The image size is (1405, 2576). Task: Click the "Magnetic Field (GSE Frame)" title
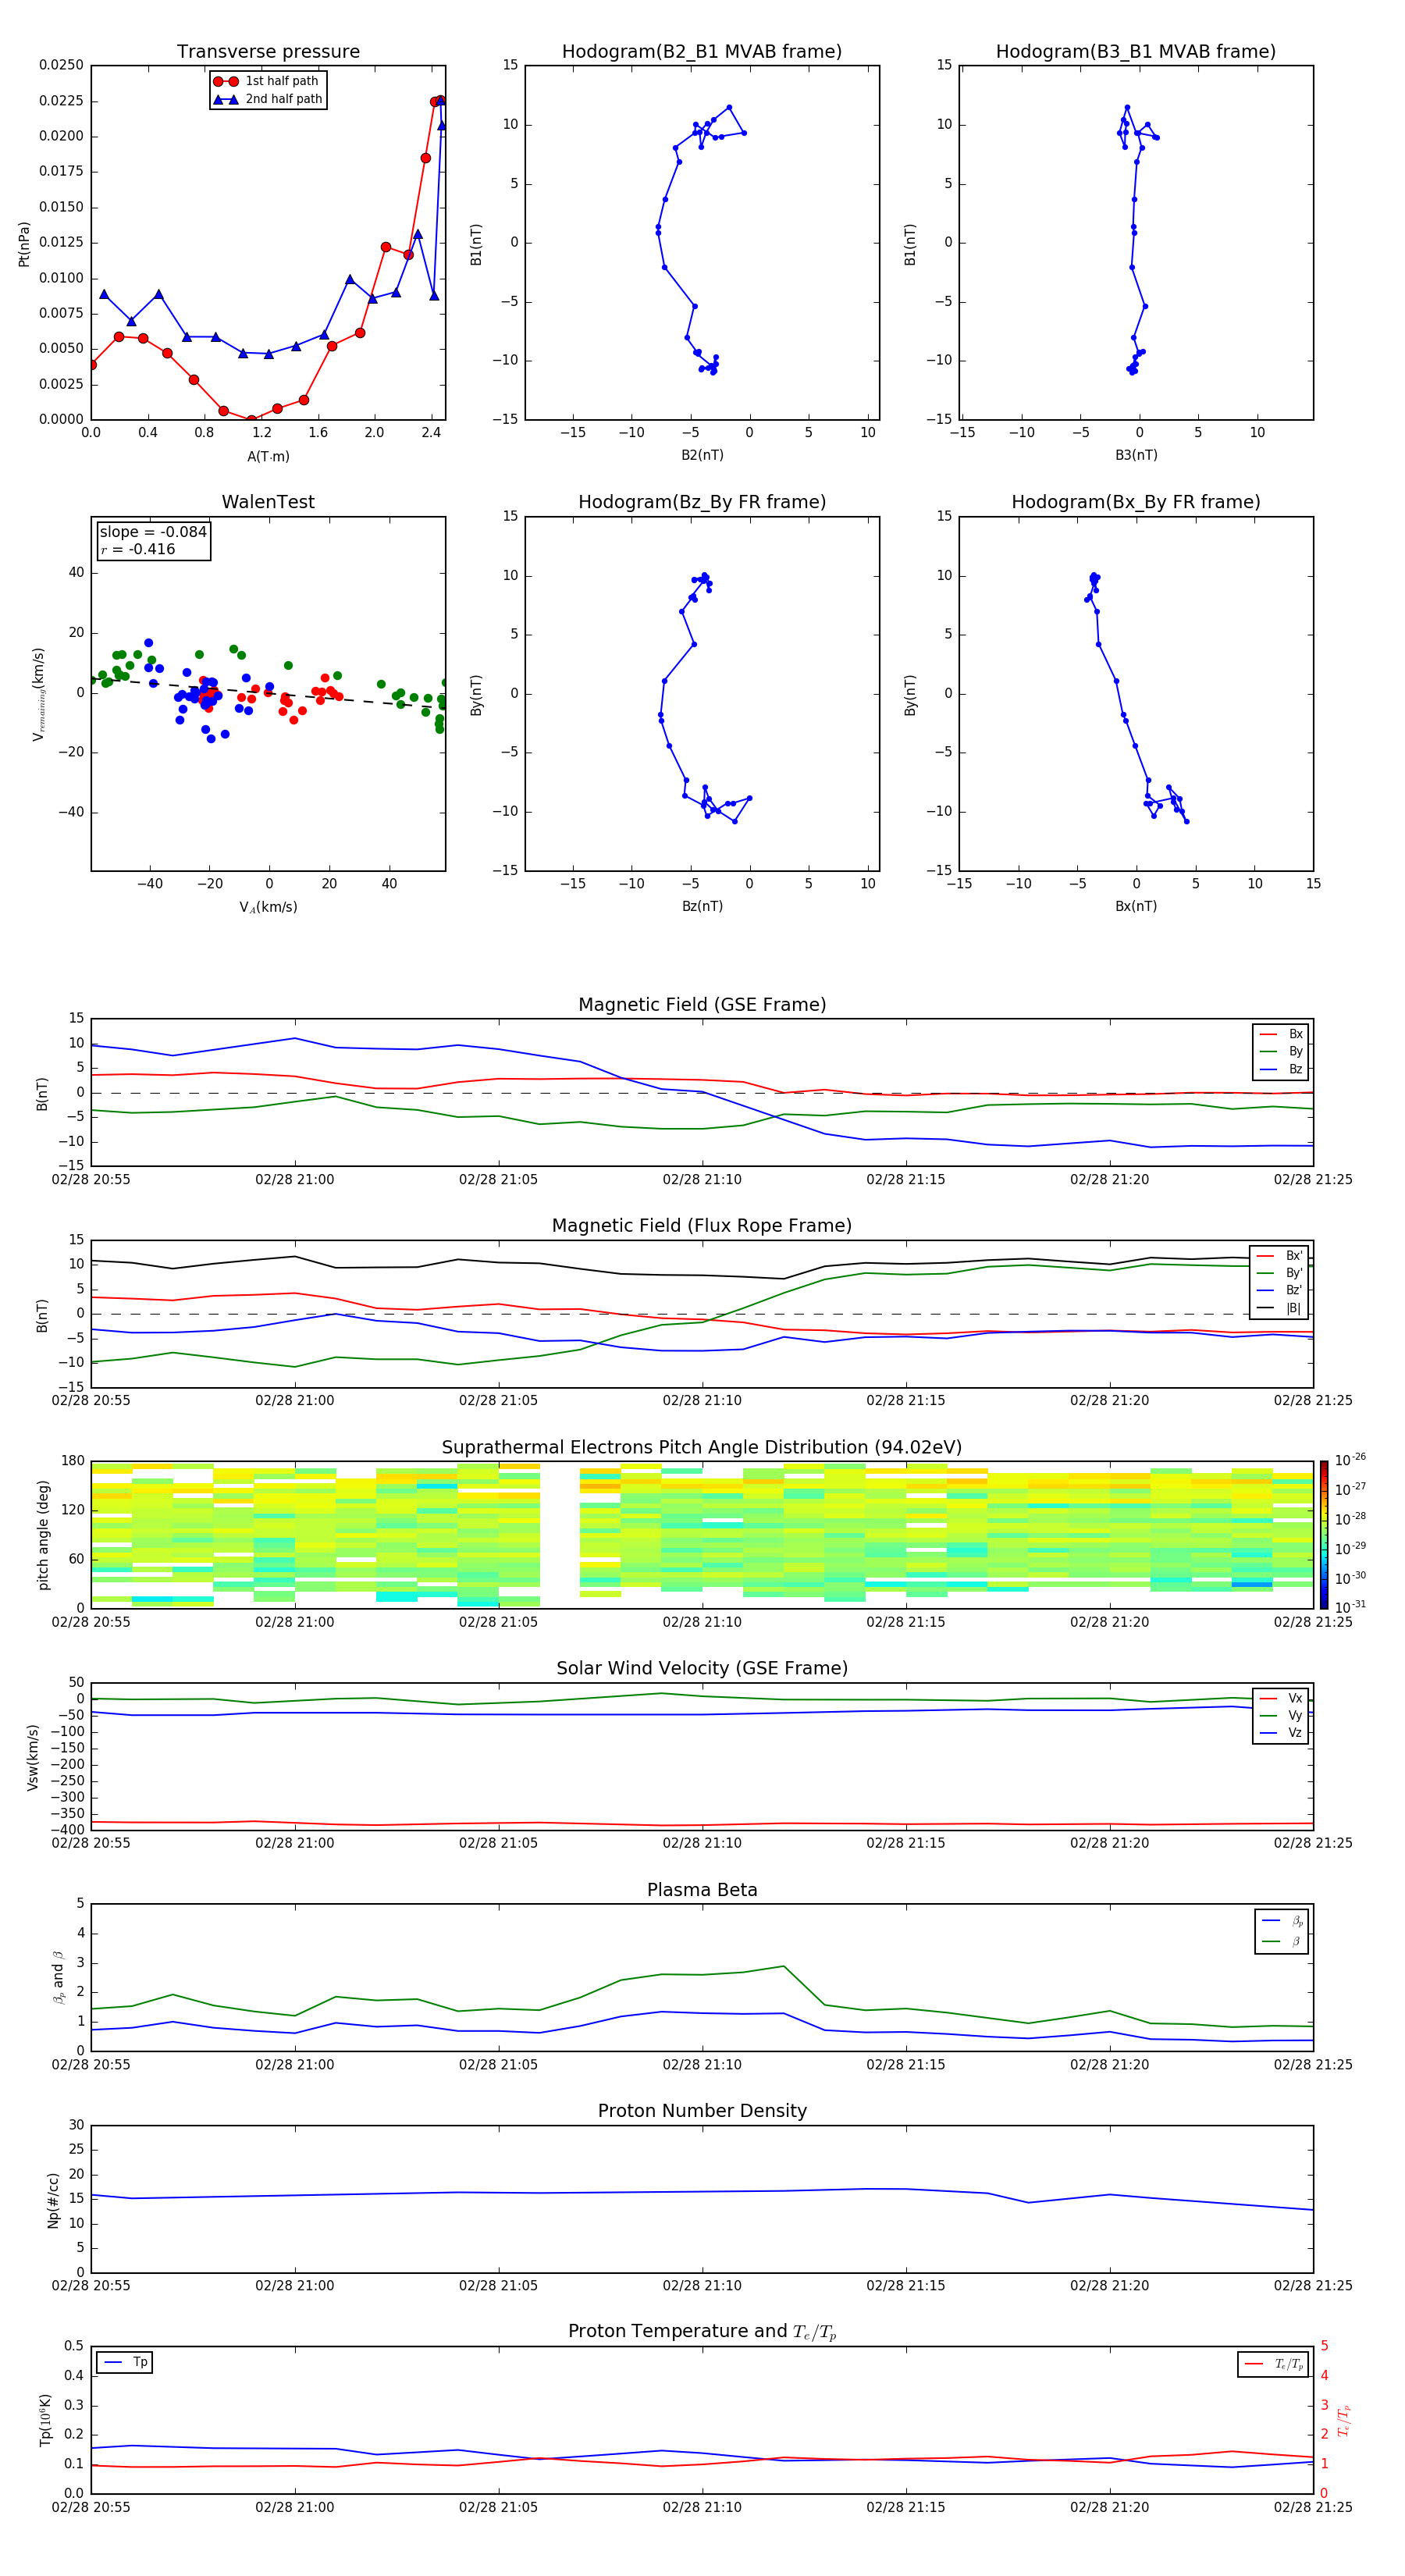click(702, 1005)
